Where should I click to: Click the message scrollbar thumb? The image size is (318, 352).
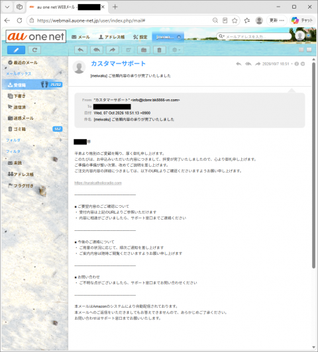[313, 165]
